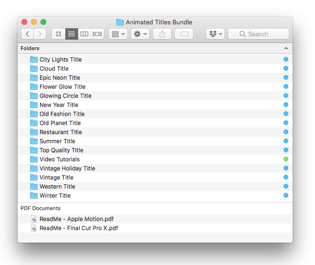Click the New Year Title name
The height and width of the screenshot is (265, 315).
pyautogui.click(x=59, y=105)
